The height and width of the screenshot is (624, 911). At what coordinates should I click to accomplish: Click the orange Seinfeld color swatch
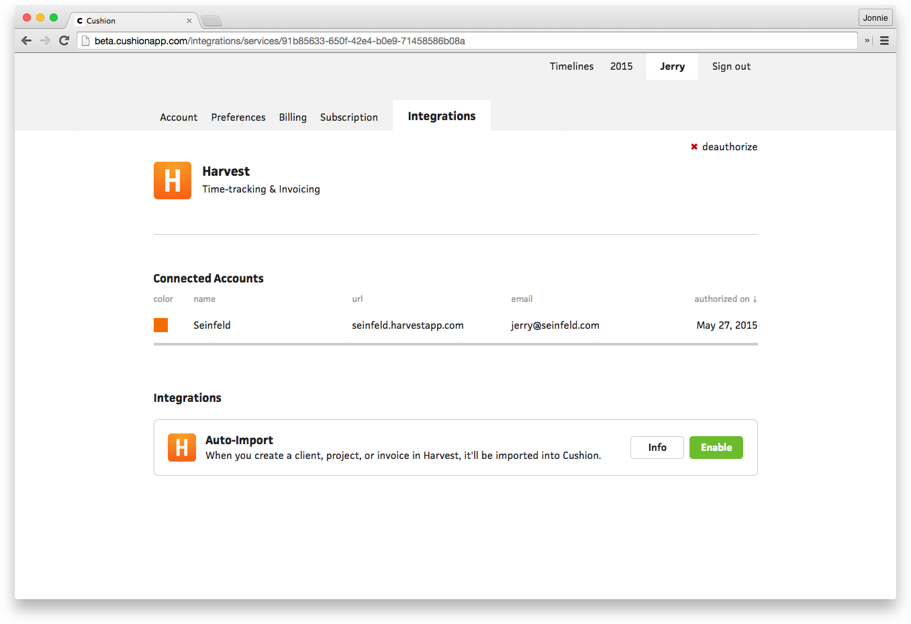pos(161,325)
